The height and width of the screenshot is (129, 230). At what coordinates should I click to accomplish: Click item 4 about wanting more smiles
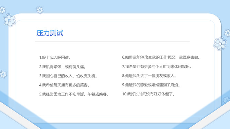coord(64,85)
